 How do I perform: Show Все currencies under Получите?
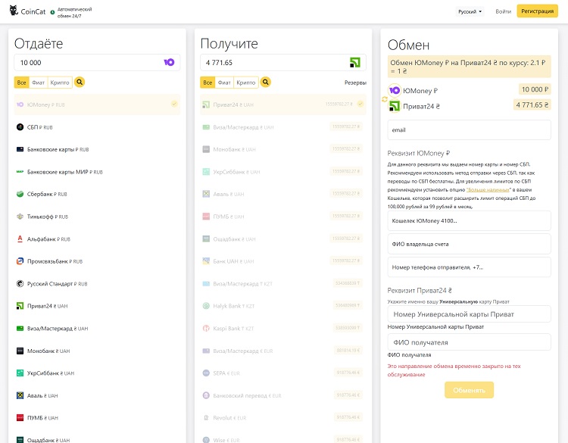207,82
